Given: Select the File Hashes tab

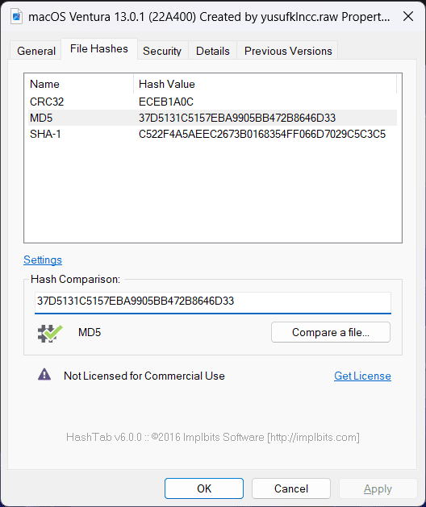Looking at the screenshot, I should (99, 49).
